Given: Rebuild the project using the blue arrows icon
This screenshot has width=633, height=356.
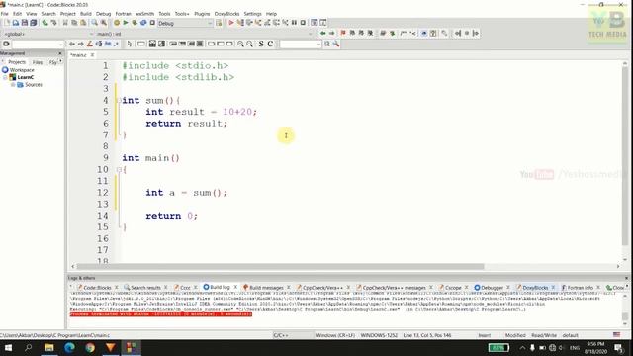Looking at the screenshot, I should coord(143,23).
